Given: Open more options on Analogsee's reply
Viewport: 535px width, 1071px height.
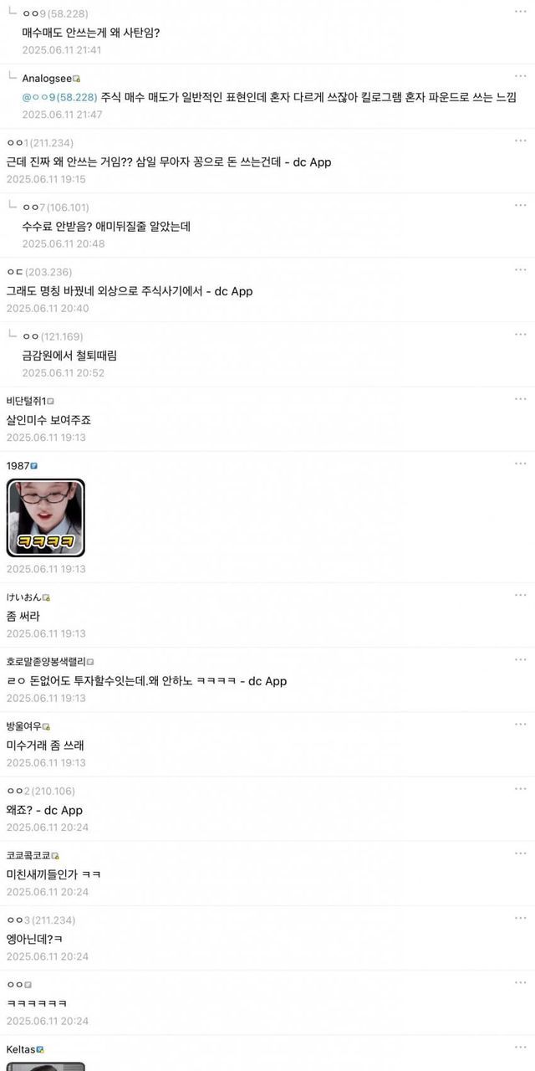Looking at the screenshot, I should click(x=521, y=75).
